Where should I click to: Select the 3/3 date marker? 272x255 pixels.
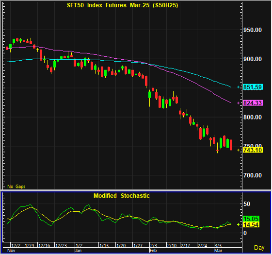(218, 245)
